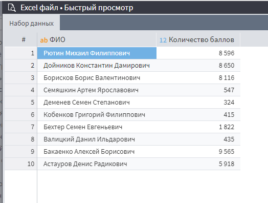Switch to the Набор данных tab
The width and height of the screenshot is (268, 203).
(31, 23)
